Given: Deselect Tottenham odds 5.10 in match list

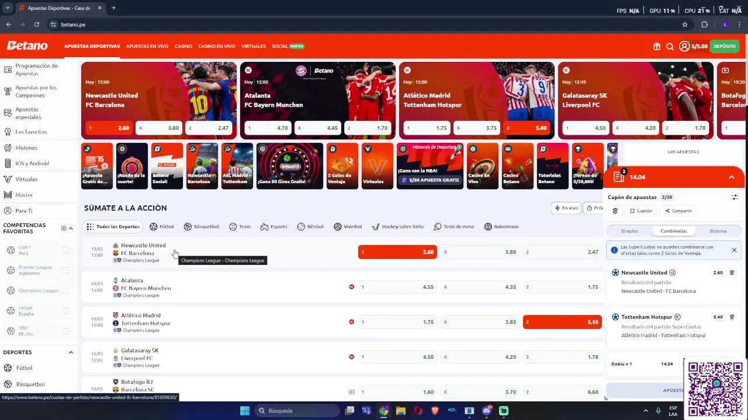Looking at the screenshot, I should 562,322.
